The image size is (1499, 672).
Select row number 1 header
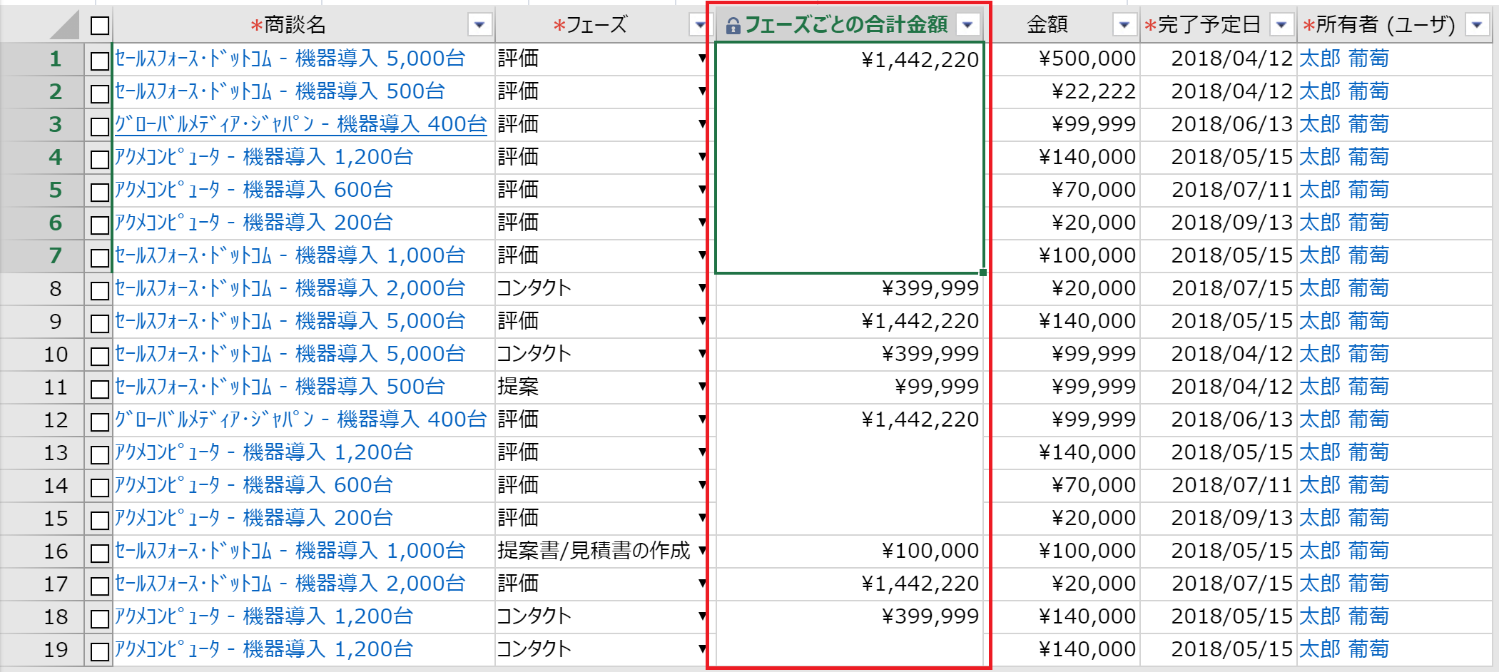[43, 59]
